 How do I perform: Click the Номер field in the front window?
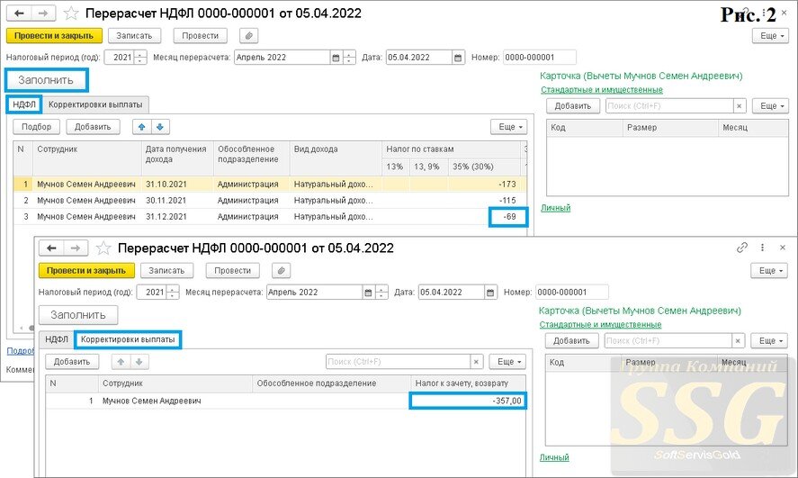(x=572, y=293)
